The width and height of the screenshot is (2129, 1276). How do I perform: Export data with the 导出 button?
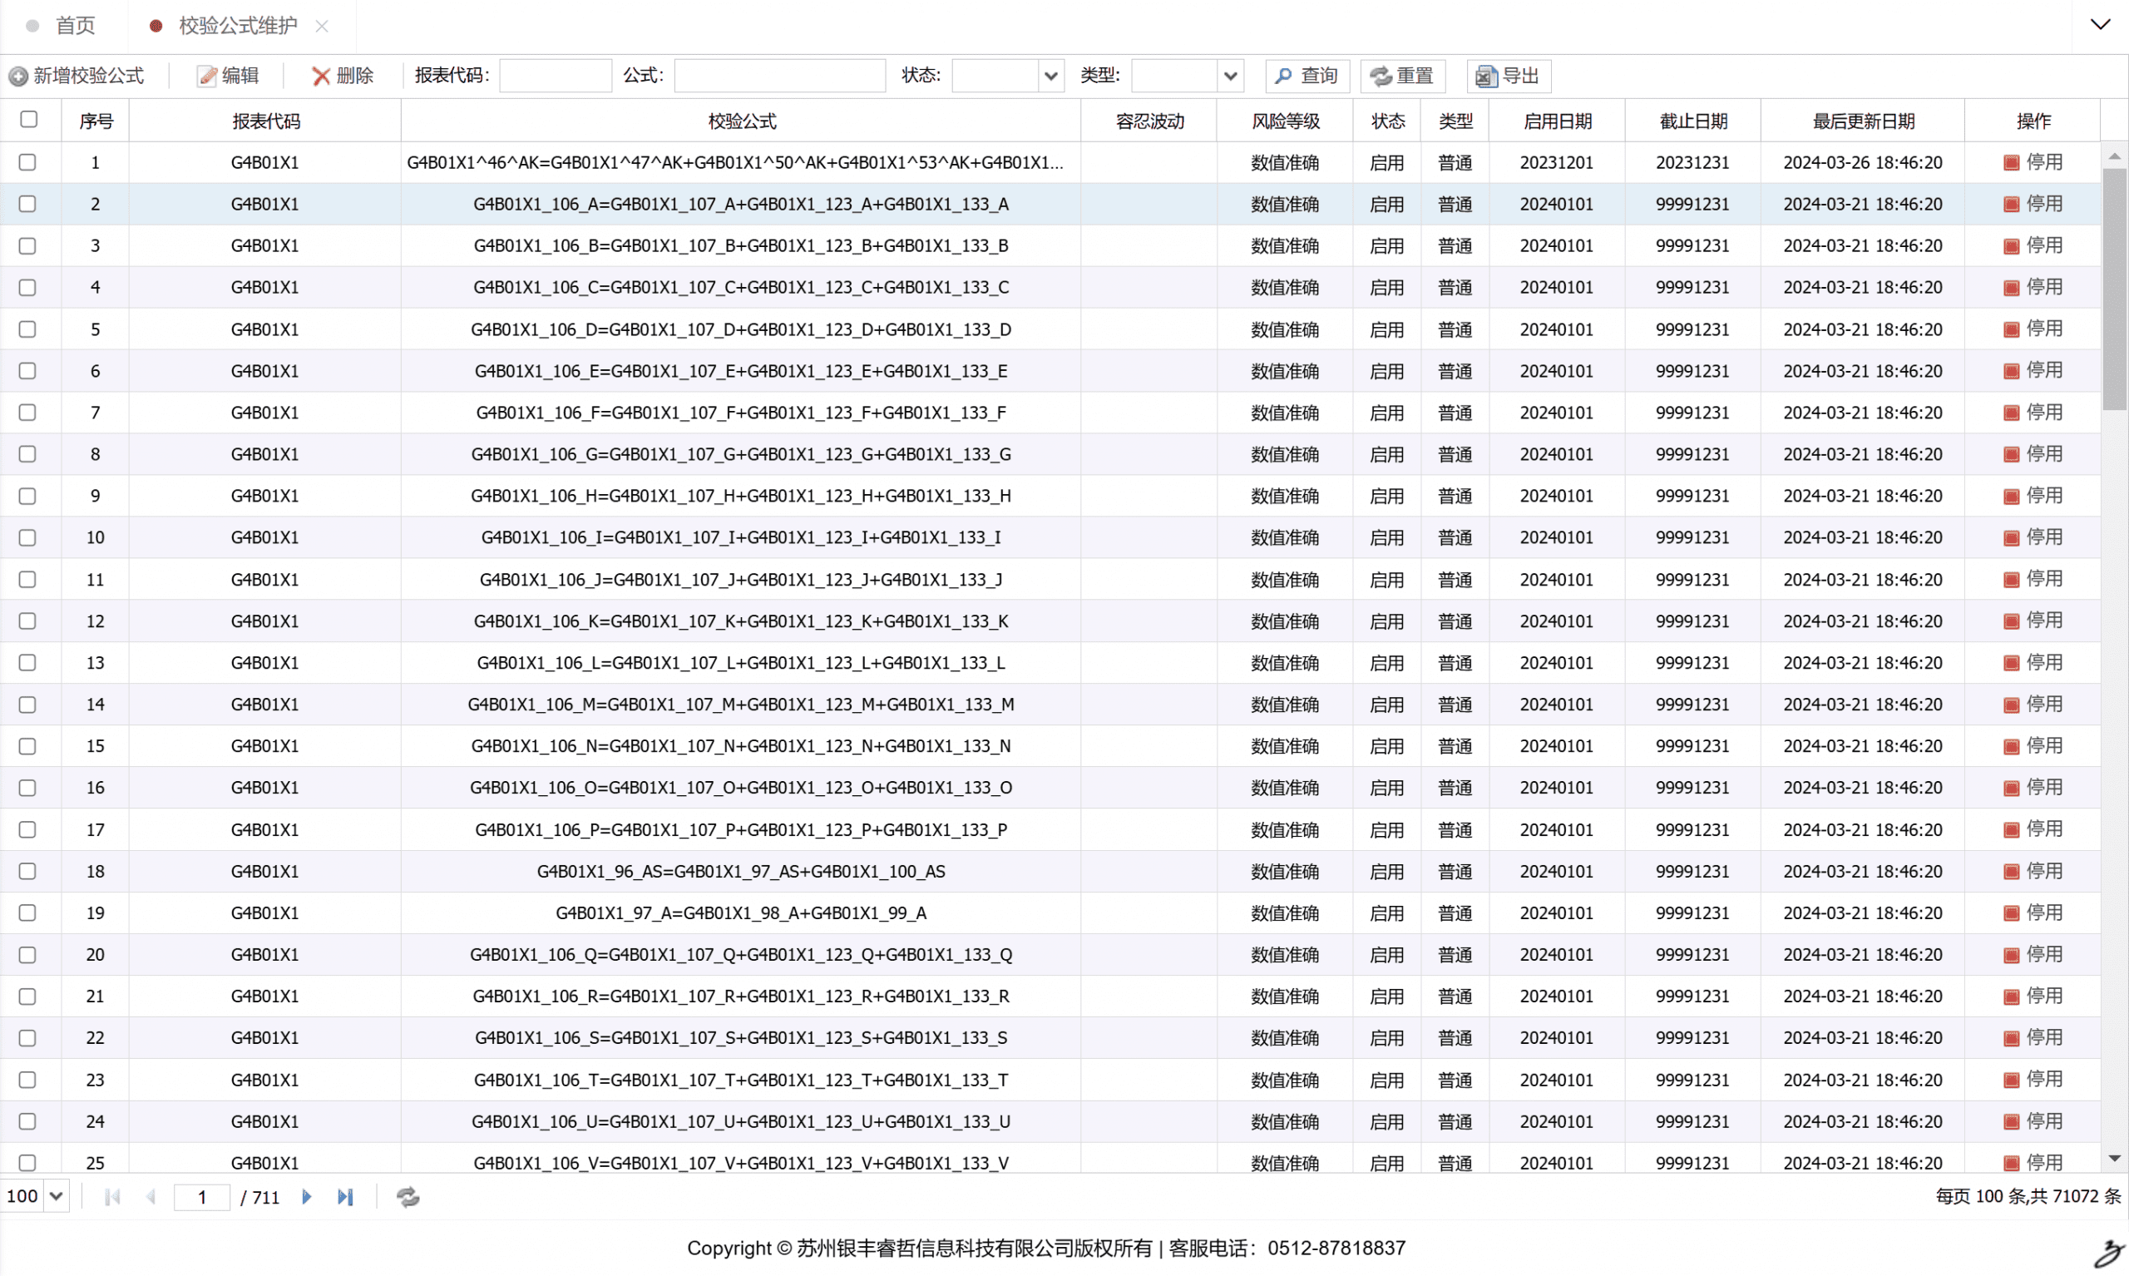(1509, 76)
